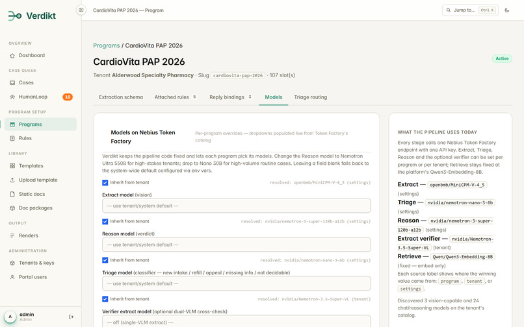Click the cardiovita-pap-2026 slug chip

tap(237, 75)
